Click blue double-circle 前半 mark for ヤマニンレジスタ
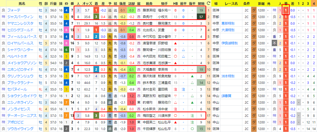The height and width of the screenshot is (132, 317). pyautogui.click(x=183, y=24)
